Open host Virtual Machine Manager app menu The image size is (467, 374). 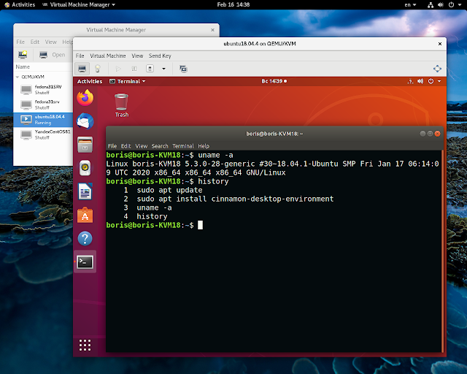click(79, 4)
